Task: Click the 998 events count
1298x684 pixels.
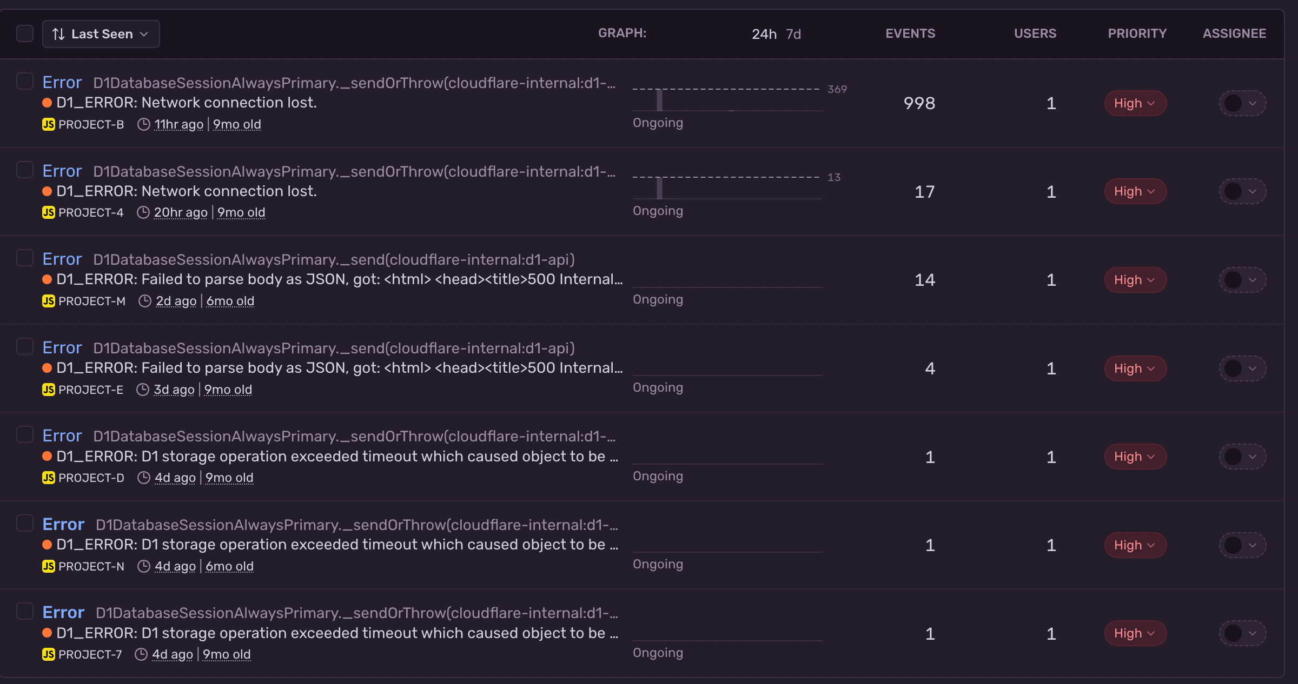Action: [x=918, y=103]
